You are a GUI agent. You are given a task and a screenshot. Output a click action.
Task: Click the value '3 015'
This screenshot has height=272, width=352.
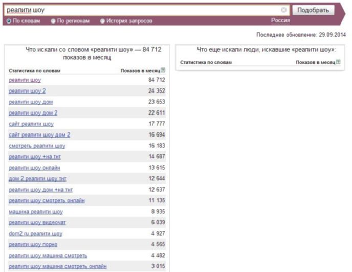pyautogui.click(x=158, y=266)
